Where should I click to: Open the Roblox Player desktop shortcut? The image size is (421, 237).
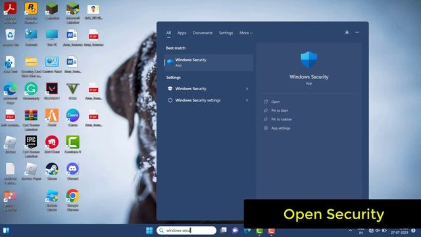point(31,171)
